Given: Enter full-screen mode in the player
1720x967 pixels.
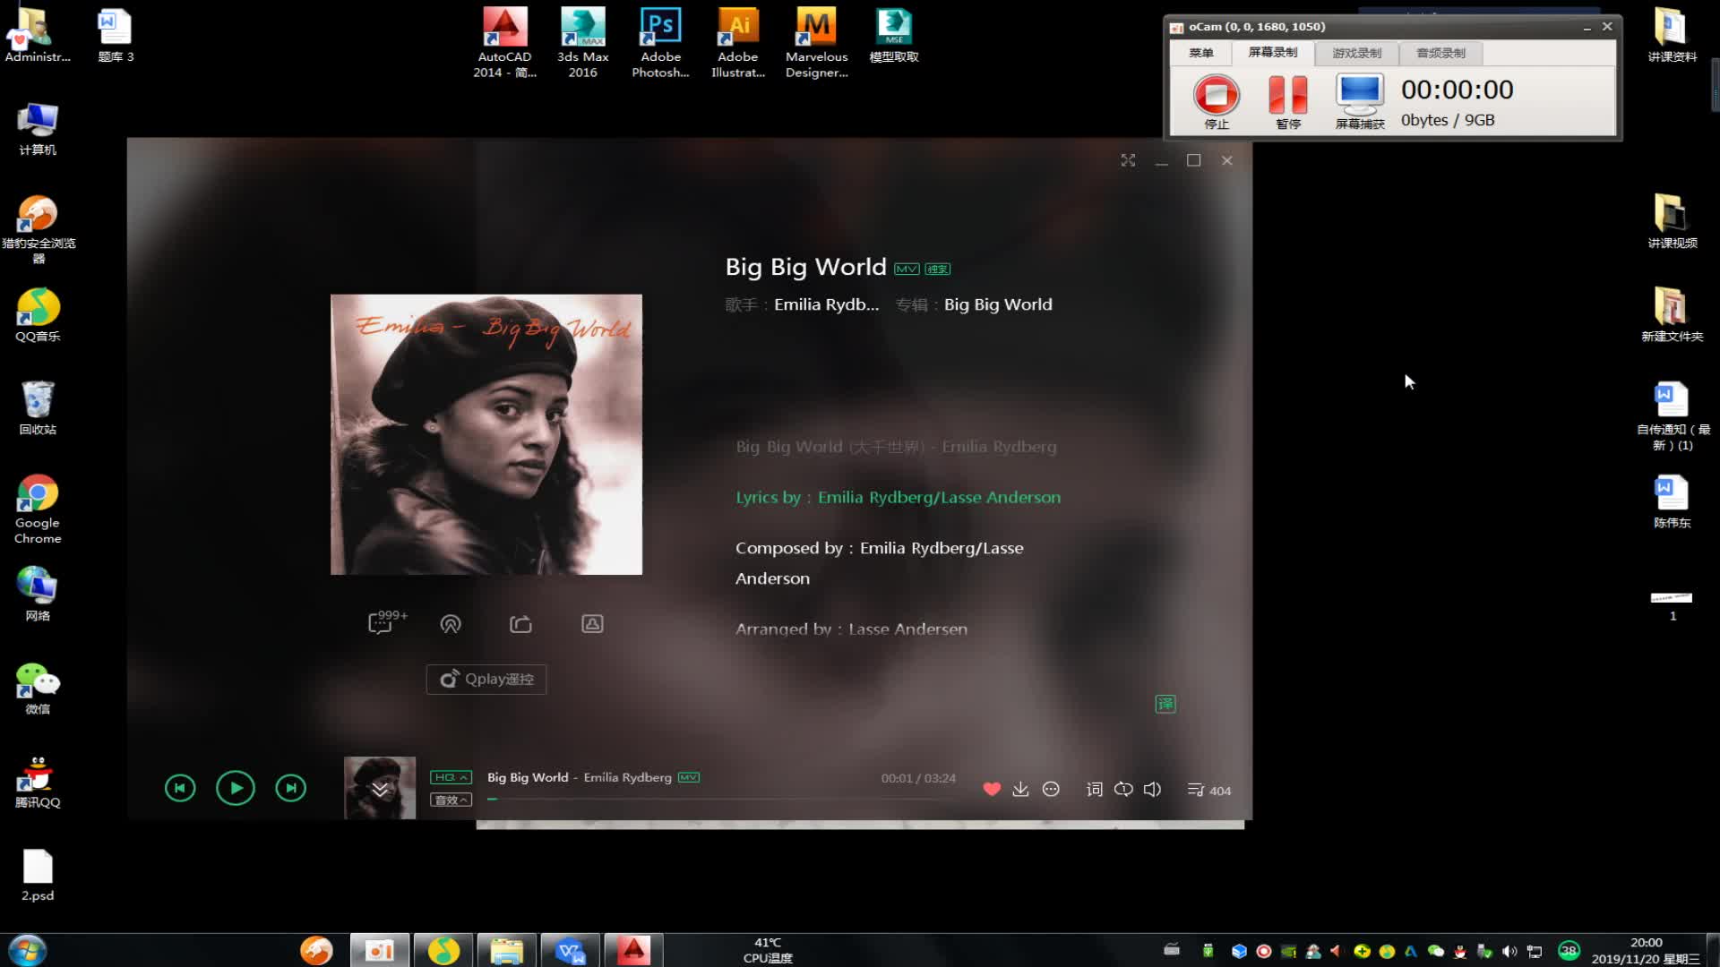Looking at the screenshot, I should tap(1128, 160).
